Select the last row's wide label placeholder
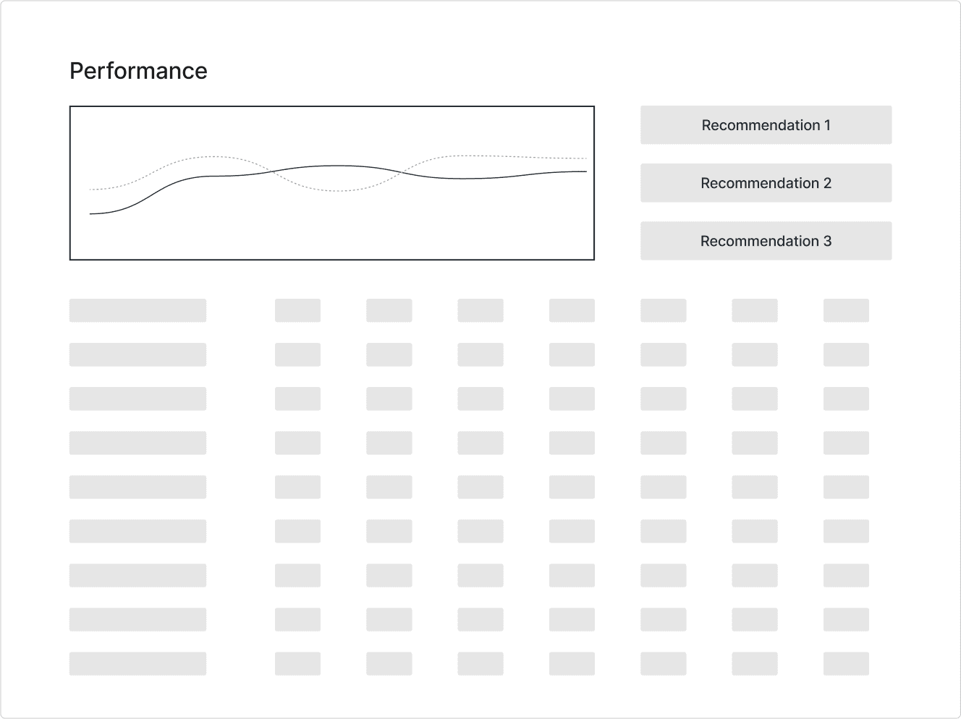 click(x=137, y=663)
